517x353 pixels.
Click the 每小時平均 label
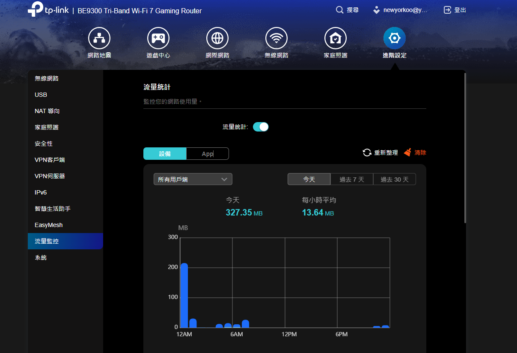click(x=319, y=200)
